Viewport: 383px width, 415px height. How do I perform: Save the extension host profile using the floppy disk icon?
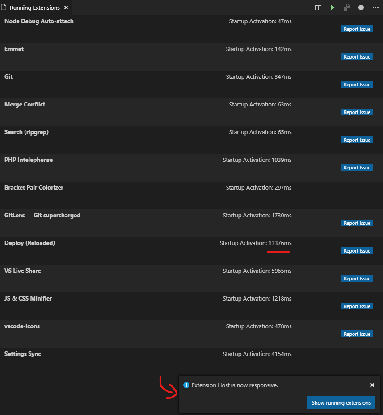pyautogui.click(x=346, y=8)
